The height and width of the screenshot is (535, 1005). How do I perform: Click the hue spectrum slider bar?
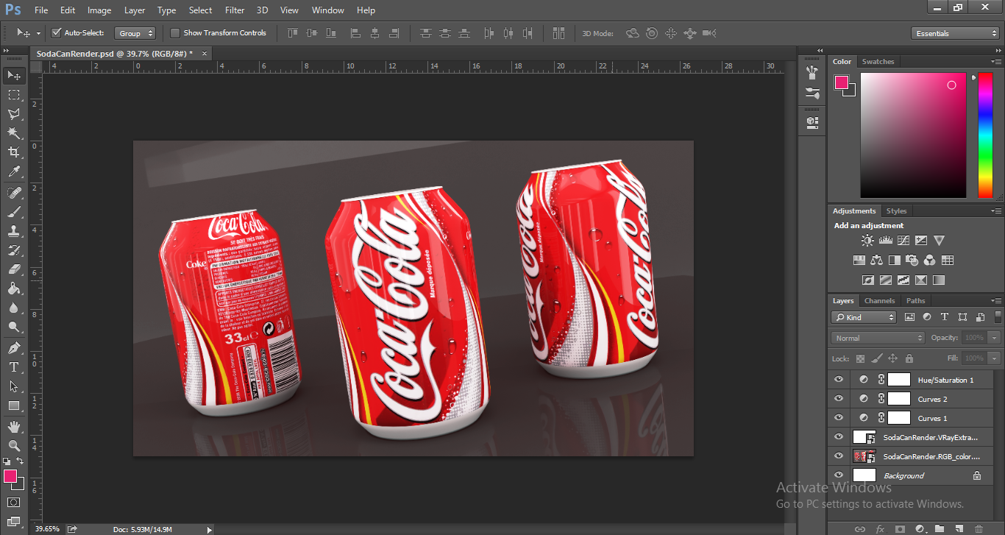tap(984, 135)
